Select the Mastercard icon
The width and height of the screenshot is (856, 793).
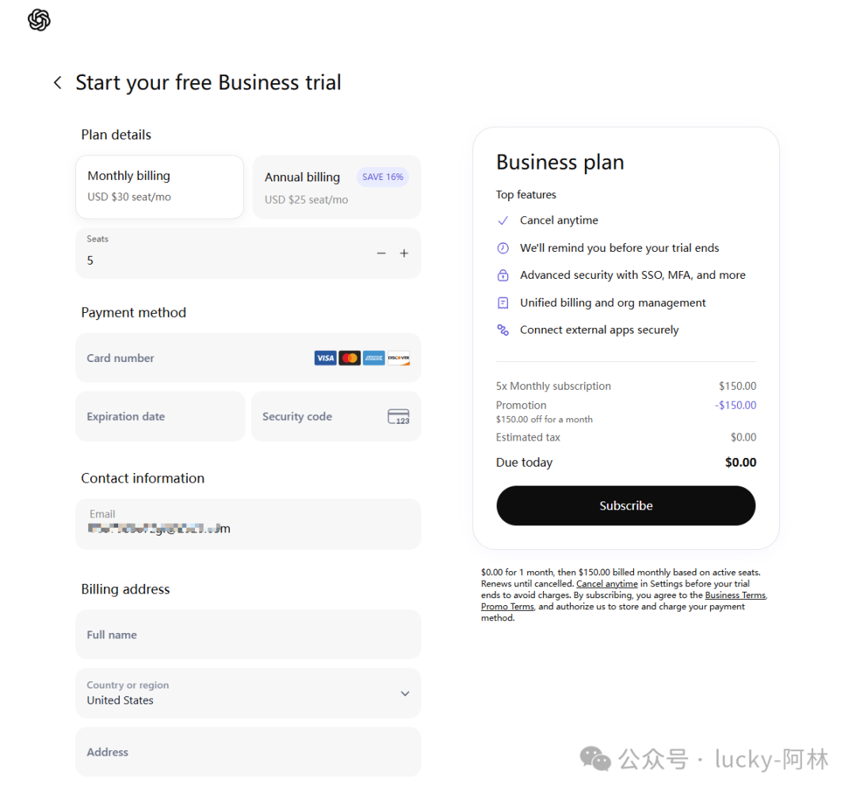click(x=350, y=357)
